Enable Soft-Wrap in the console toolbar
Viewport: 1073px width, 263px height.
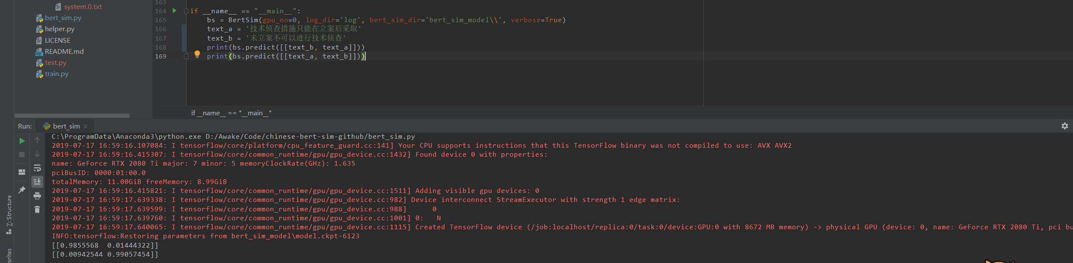[37, 168]
